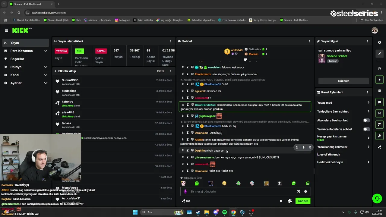Open the green support headset button
386x217 pixels.
(377, 198)
